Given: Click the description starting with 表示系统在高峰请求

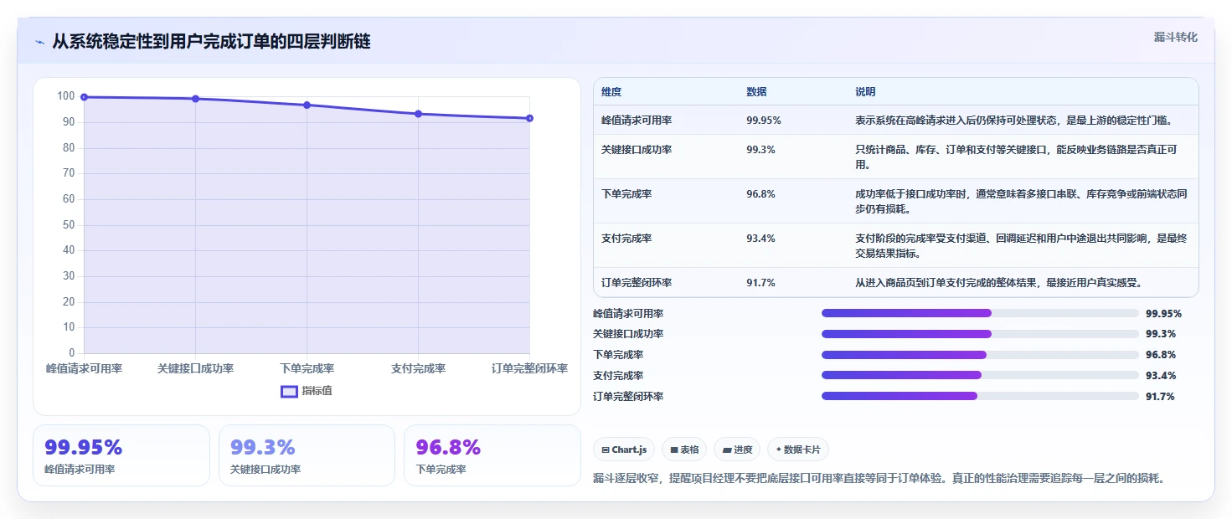Looking at the screenshot, I should pyautogui.click(x=1013, y=121).
